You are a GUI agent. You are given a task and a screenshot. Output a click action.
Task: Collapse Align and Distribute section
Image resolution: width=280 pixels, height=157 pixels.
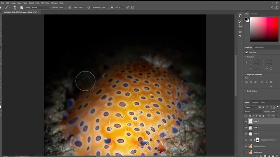pos(245,75)
